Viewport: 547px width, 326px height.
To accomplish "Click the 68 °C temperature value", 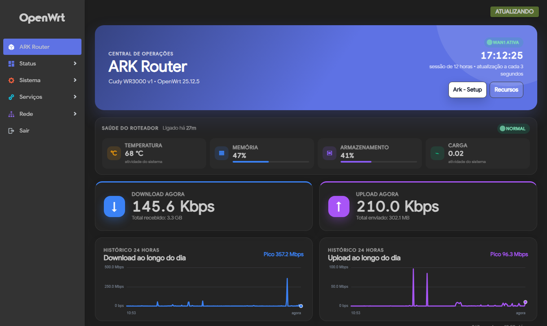I will (134, 154).
